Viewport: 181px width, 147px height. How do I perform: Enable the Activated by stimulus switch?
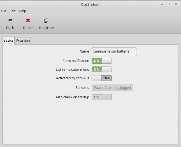coord(101,78)
